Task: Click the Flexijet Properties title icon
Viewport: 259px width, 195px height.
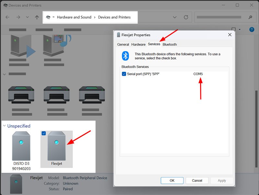Action: [x=118, y=35]
